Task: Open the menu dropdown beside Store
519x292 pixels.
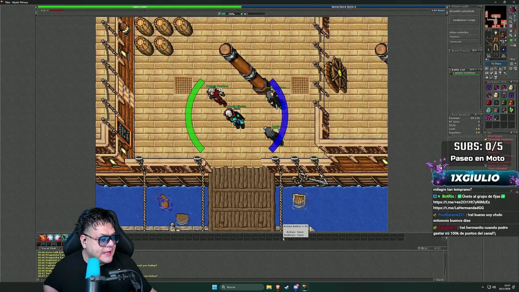Action: pos(513,63)
